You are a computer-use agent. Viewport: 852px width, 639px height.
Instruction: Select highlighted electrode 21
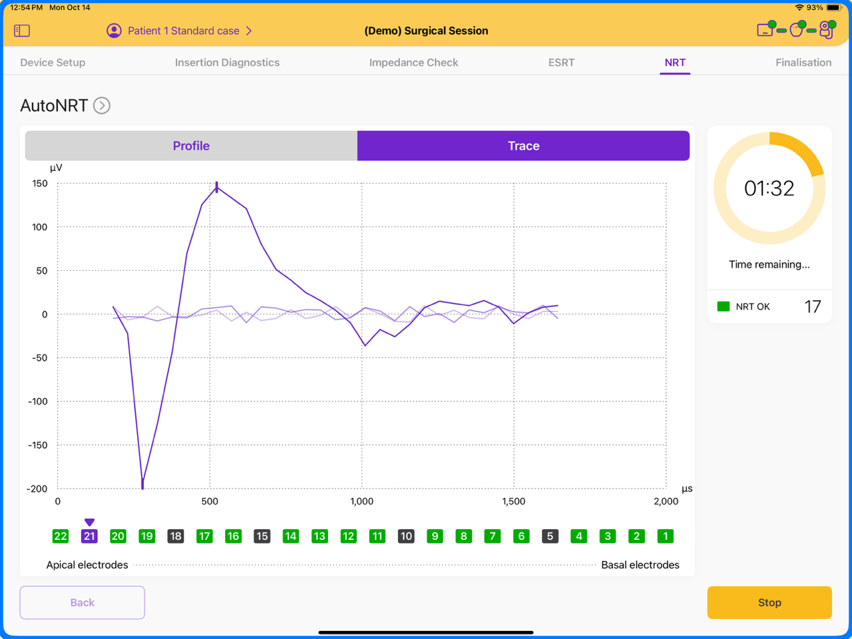click(89, 536)
